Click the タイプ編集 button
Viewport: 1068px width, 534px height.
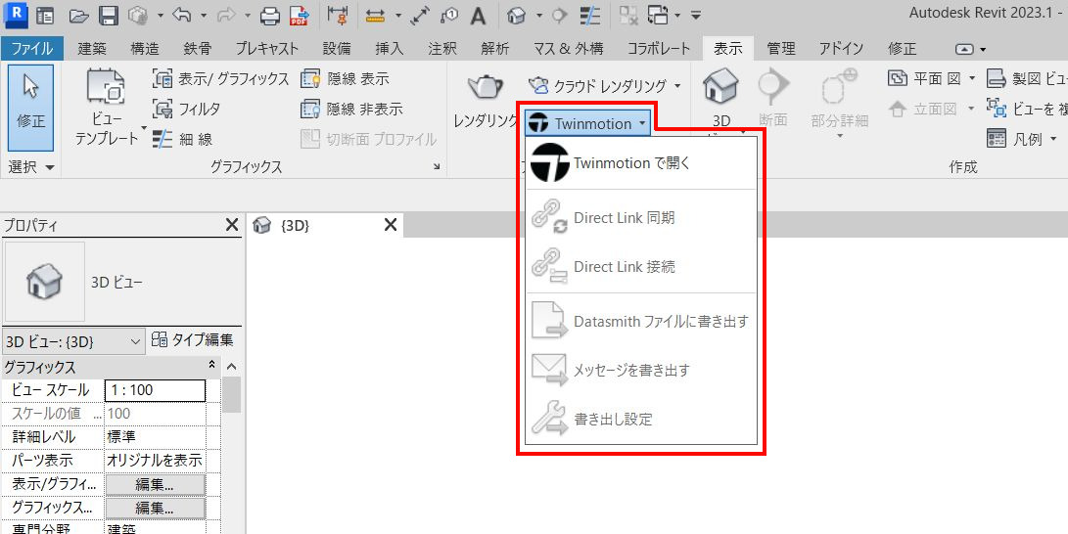pos(192,340)
